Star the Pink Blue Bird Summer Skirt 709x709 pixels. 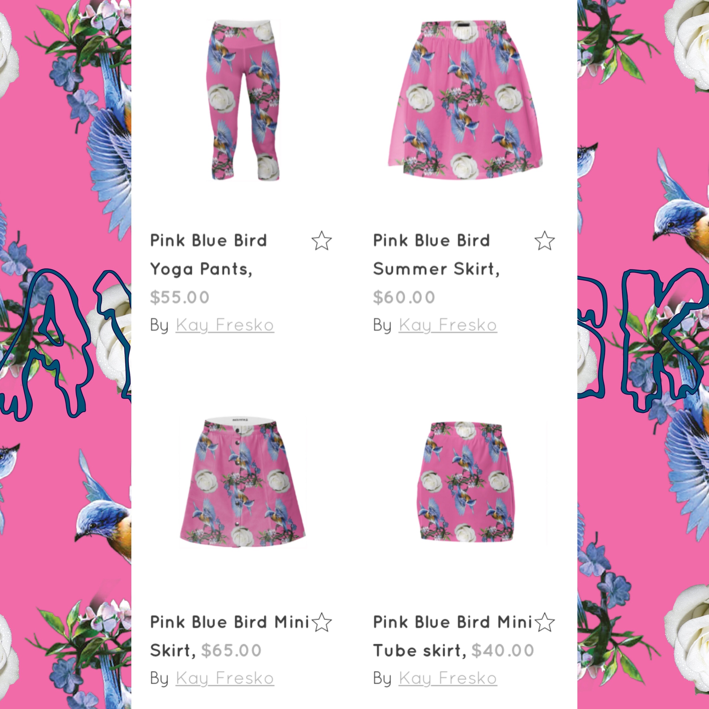tap(545, 241)
